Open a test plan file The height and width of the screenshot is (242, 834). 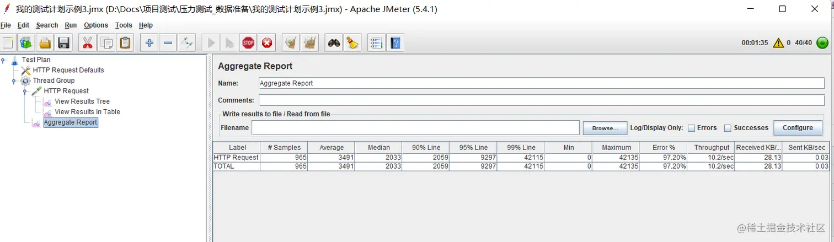pyautogui.click(x=45, y=42)
